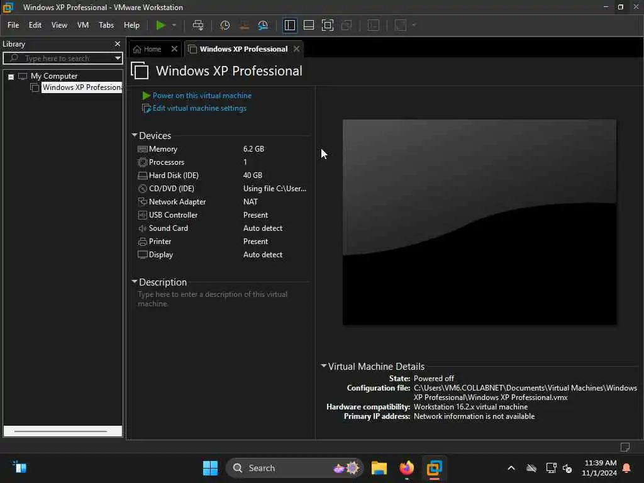Click the muted volume tray icon

pos(567,468)
